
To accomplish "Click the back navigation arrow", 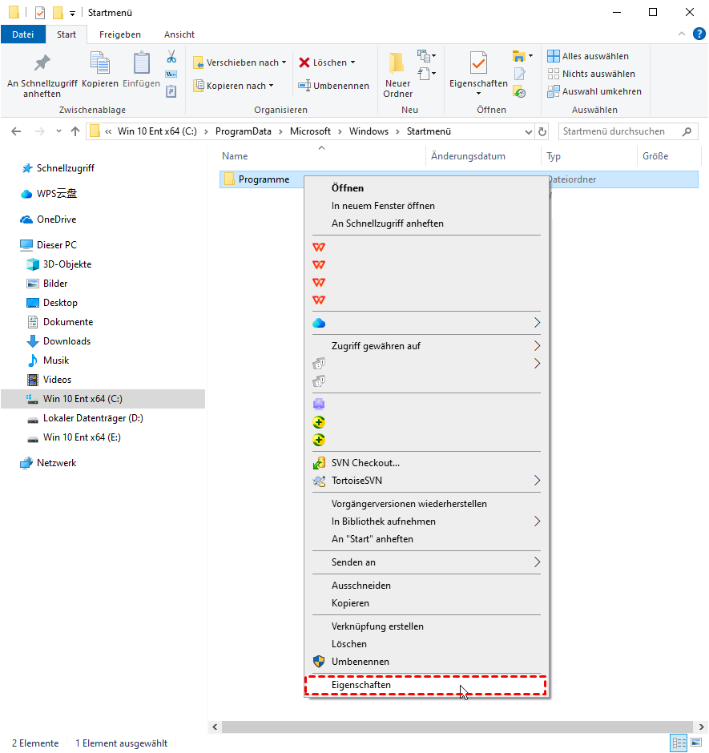I will [x=16, y=131].
